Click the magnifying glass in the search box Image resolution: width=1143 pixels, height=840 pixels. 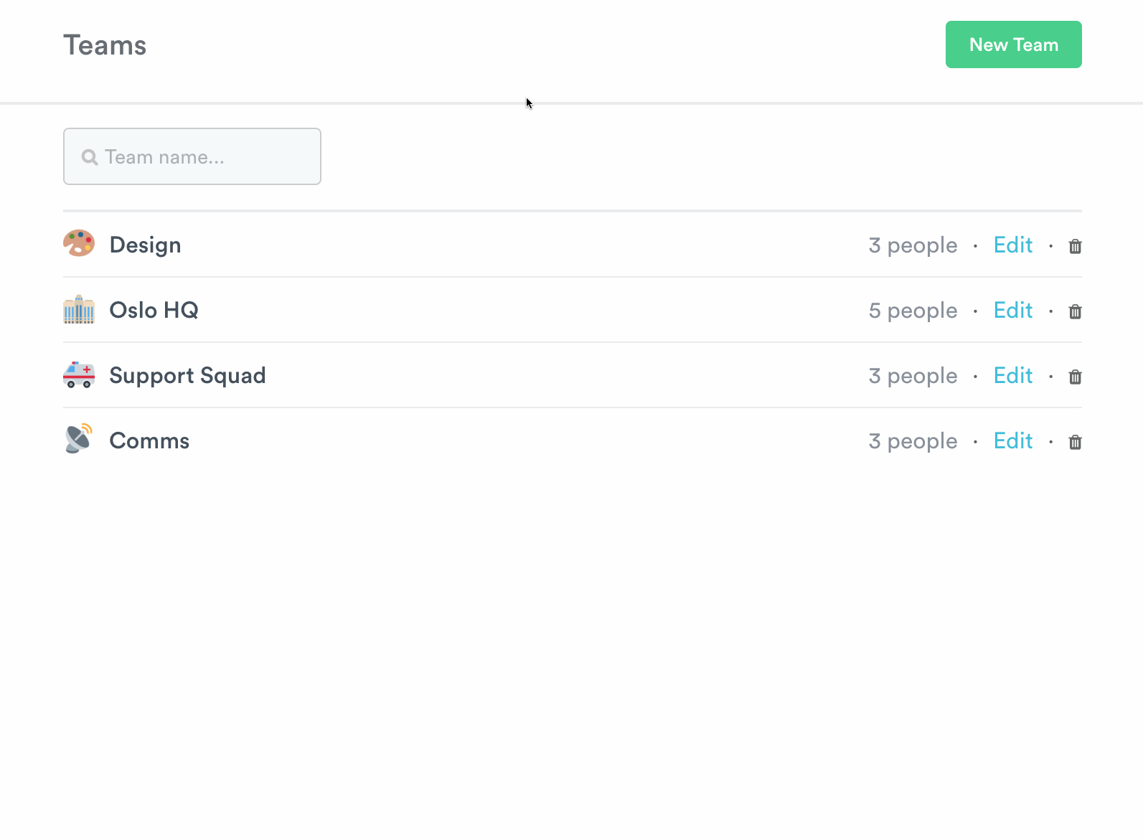click(x=90, y=156)
